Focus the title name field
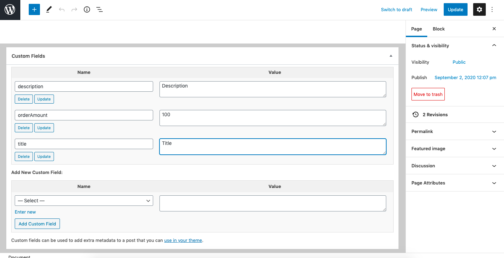The image size is (504, 258). click(84, 144)
